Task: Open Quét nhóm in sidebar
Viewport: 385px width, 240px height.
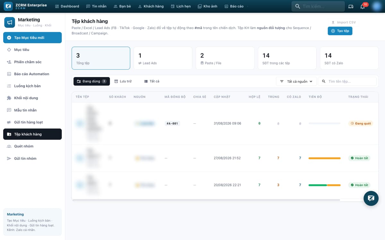Action: [x=32, y=146]
